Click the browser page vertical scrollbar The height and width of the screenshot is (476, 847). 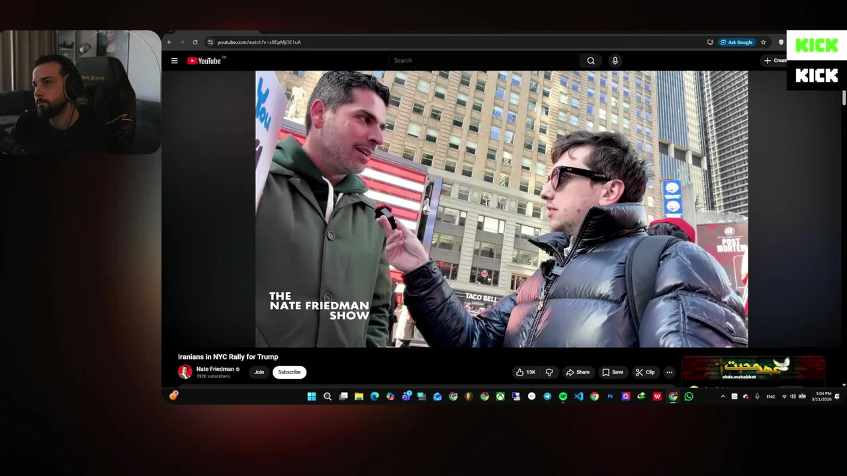pos(844,99)
